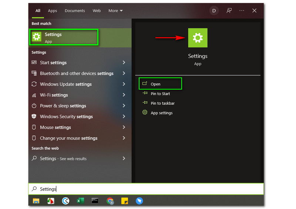The height and width of the screenshot is (209, 296).
Task: Expand Windows Update settings chevron
Action: coord(124,84)
